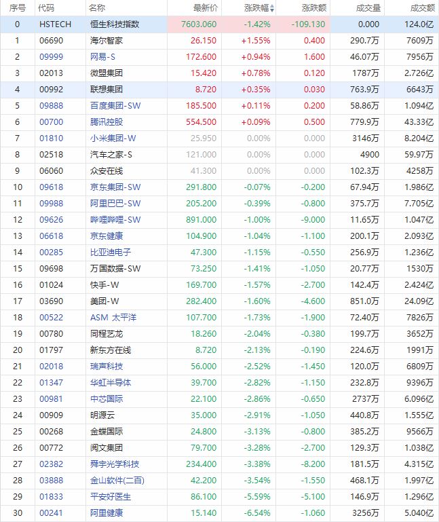Select the 恒生科技指数 index row name

pyautogui.click(x=115, y=24)
